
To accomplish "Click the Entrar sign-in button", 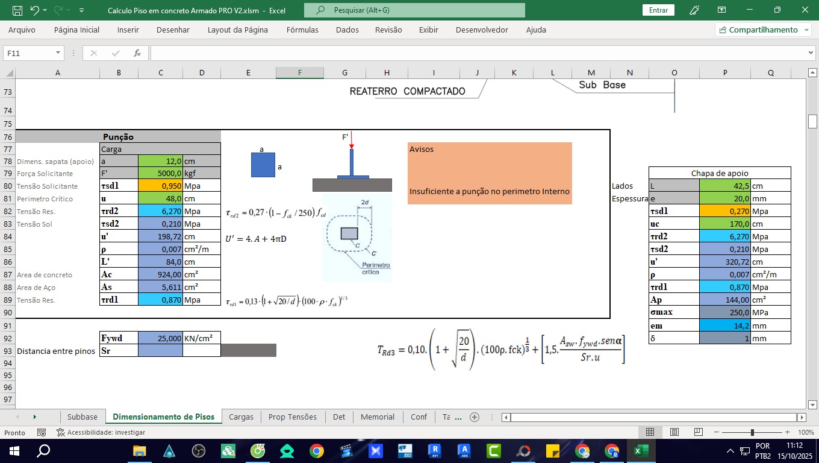I will (658, 10).
